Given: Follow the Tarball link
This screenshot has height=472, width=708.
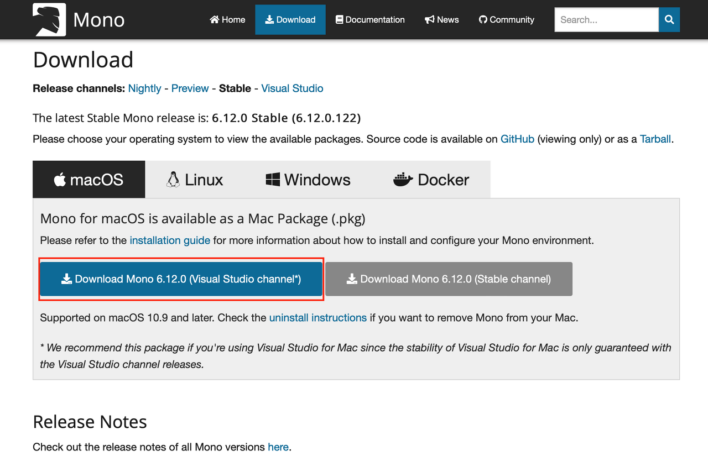Looking at the screenshot, I should coord(655,139).
